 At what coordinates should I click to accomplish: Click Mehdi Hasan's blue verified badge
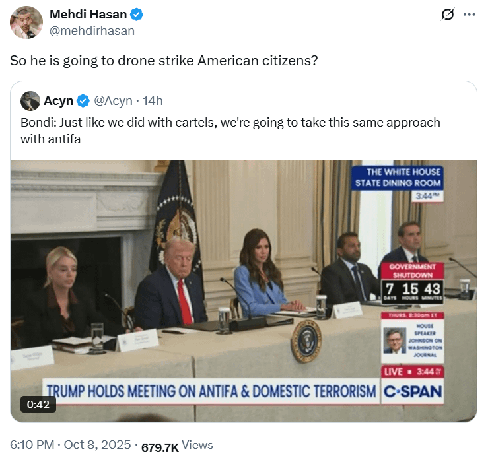pyautogui.click(x=137, y=15)
